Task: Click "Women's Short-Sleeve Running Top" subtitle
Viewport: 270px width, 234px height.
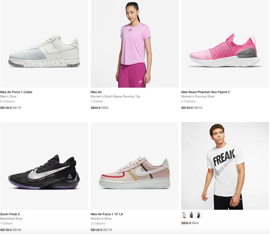Action: pos(115,97)
